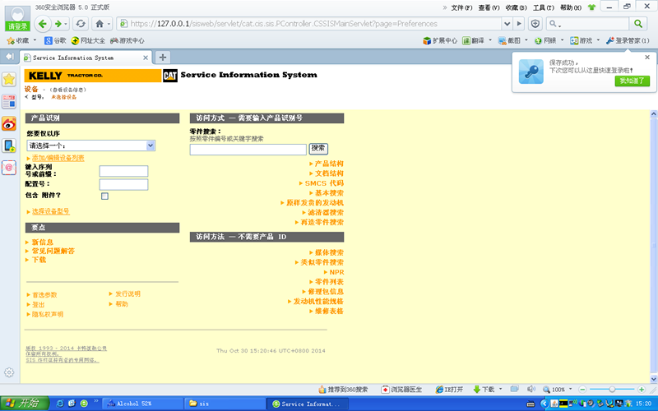Click the green search magnifier button
The image size is (658, 411).
click(638, 24)
